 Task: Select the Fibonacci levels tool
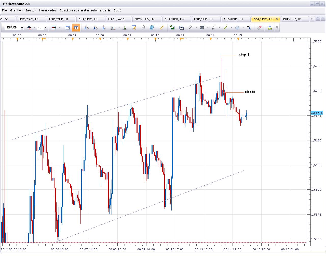pos(202,27)
